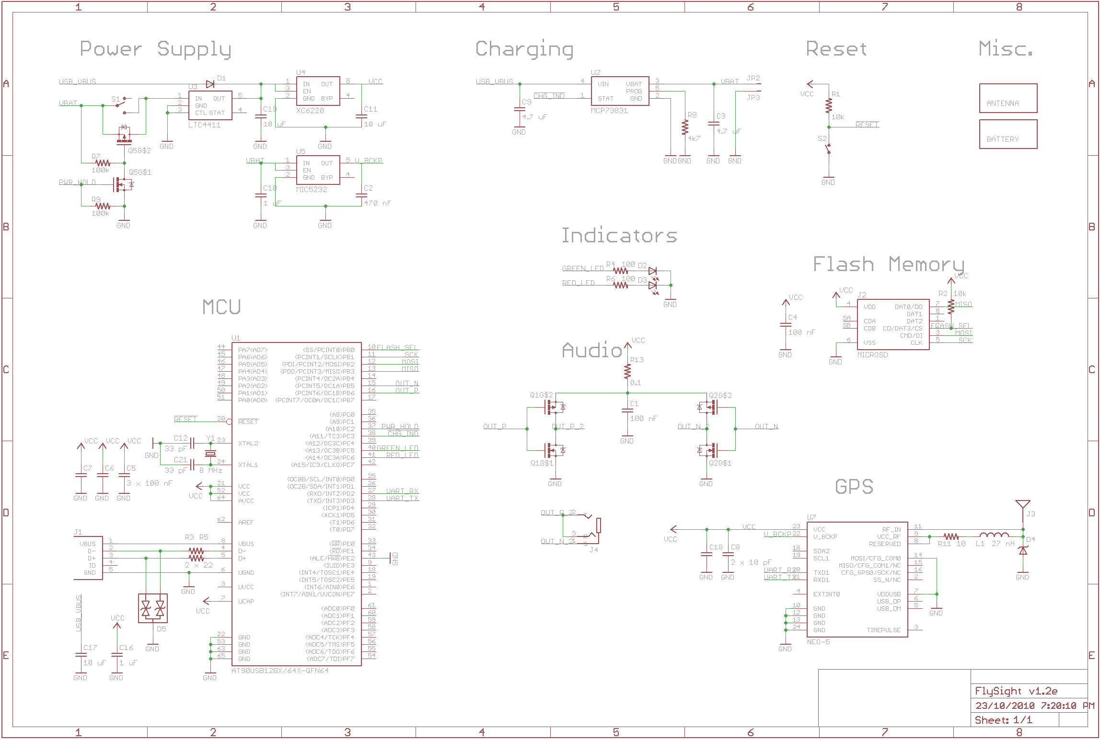The width and height of the screenshot is (1100, 740).
Task: Click the Q5G$1 MOSFET symbol
Action: click(x=122, y=184)
